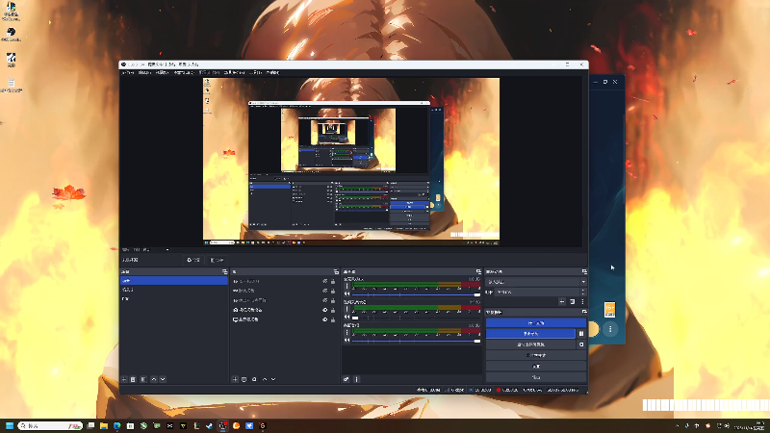The height and width of the screenshot is (433, 770).
Task: Mute the third audio mixer channel
Action: pos(346,341)
